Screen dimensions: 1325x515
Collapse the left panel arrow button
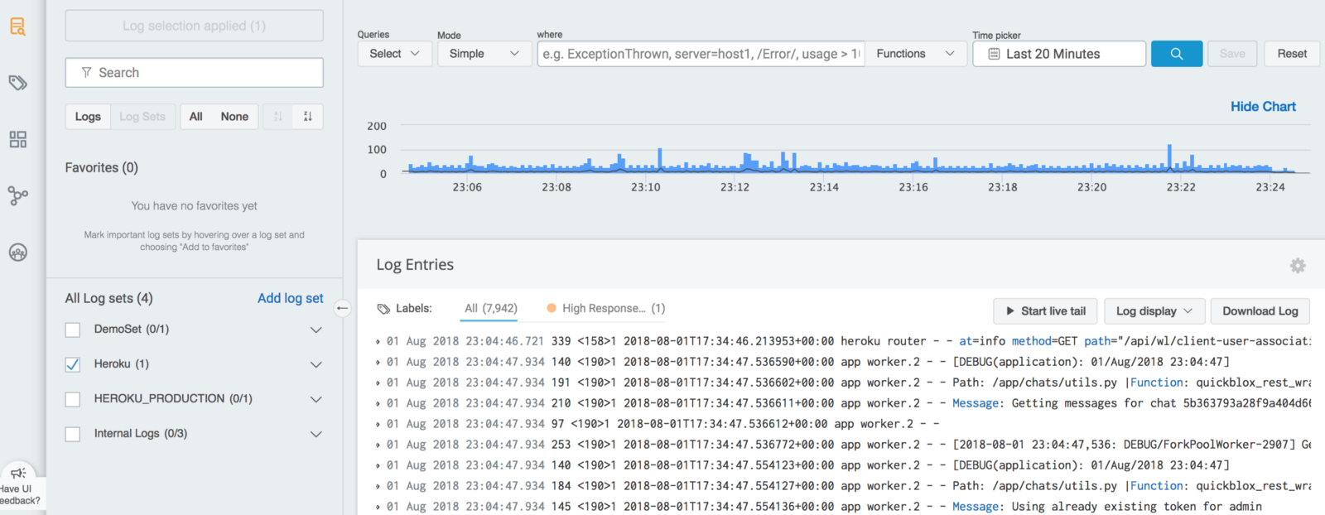coord(342,308)
